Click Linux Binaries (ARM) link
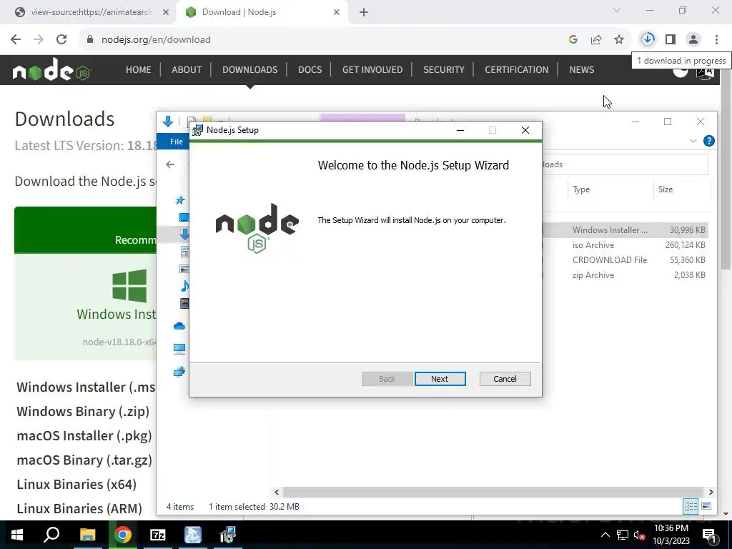The image size is (732, 549). coord(79,508)
